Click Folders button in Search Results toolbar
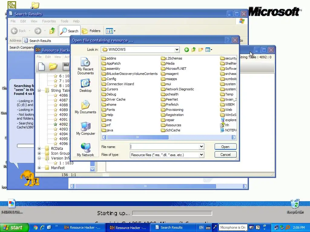310x232 pixels. pos(91,31)
